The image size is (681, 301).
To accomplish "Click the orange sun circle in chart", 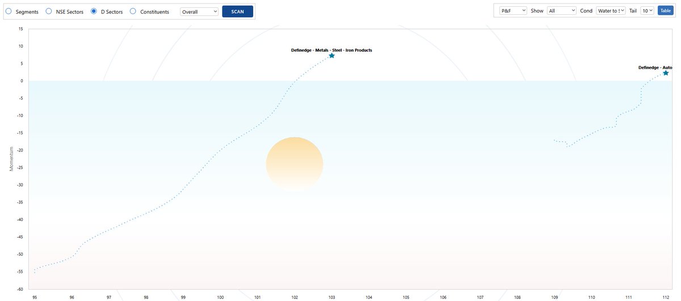I will (x=295, y=164).
